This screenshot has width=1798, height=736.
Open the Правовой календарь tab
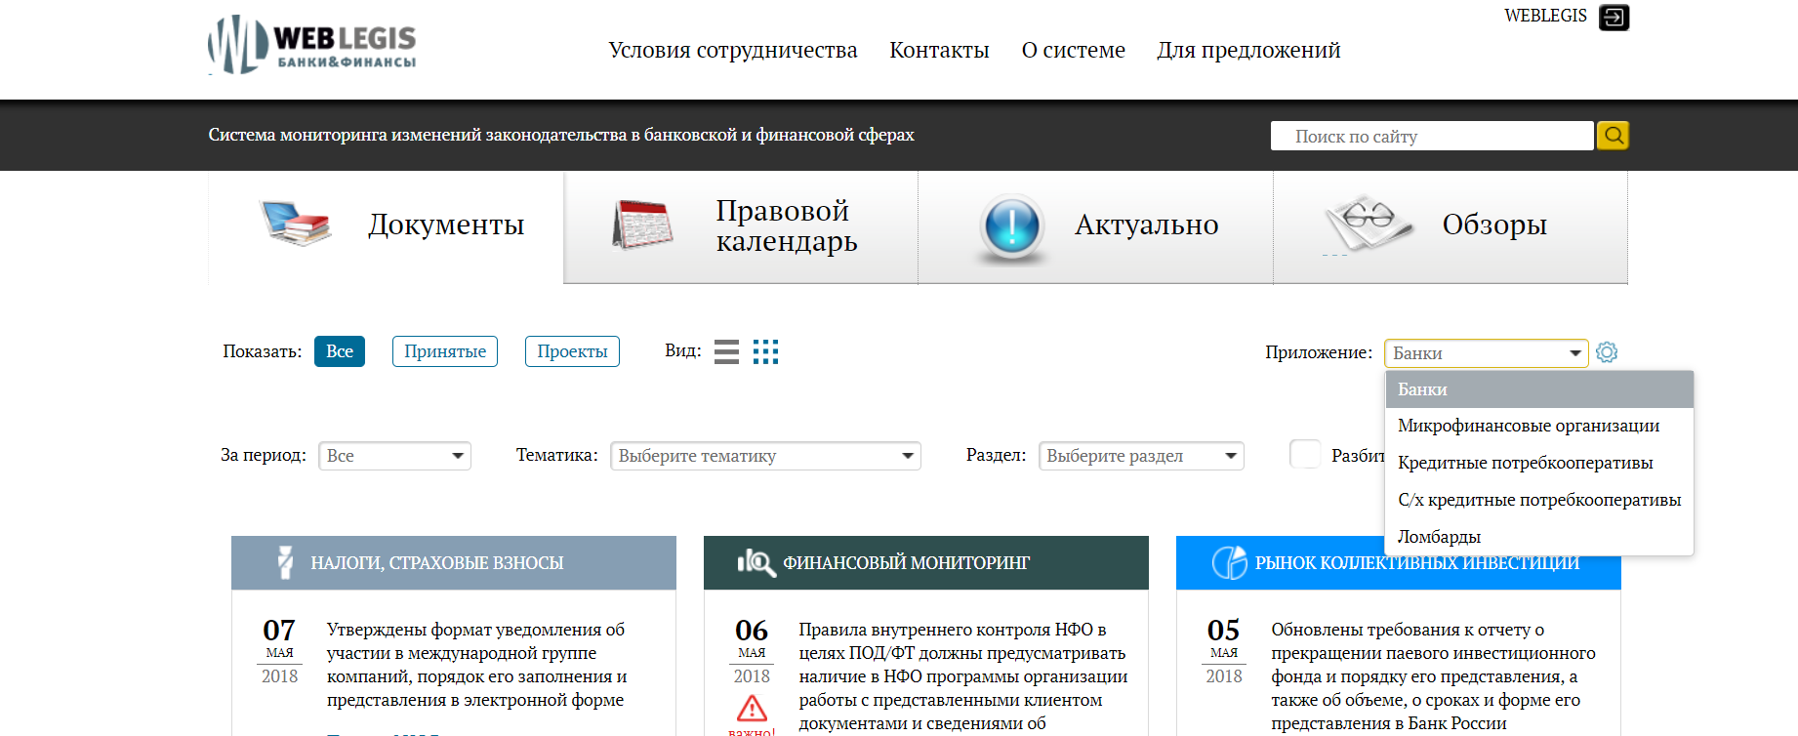[x=741, y=226]
